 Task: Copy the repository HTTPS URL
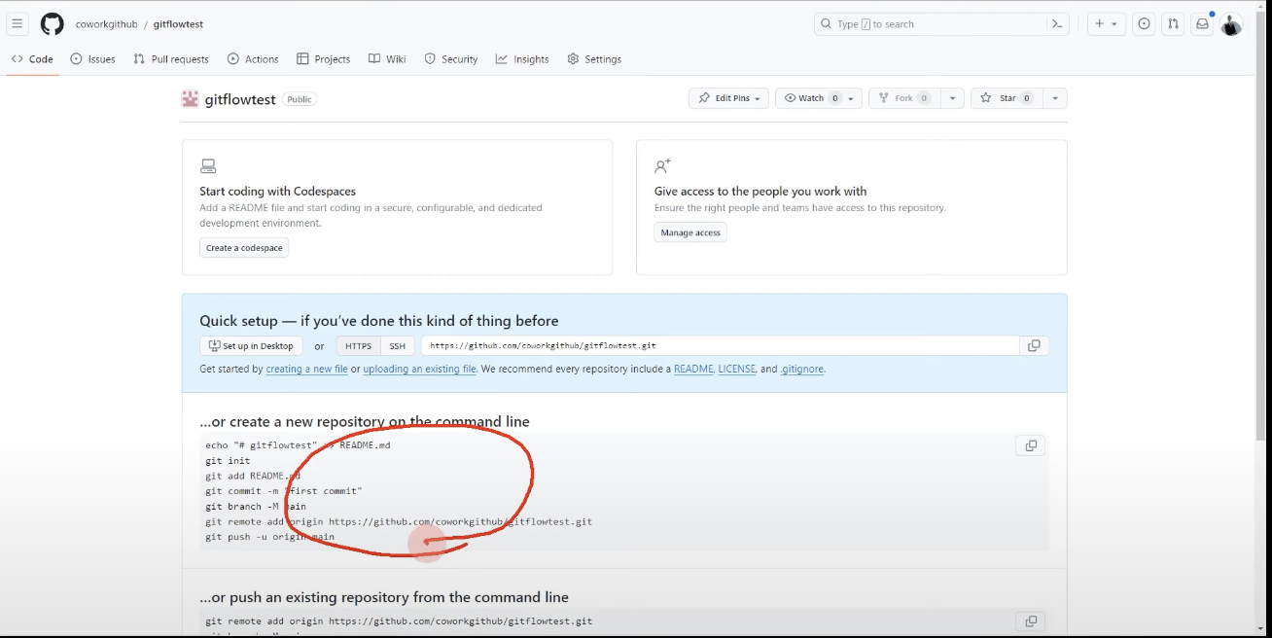click(x=1034, y=346)
